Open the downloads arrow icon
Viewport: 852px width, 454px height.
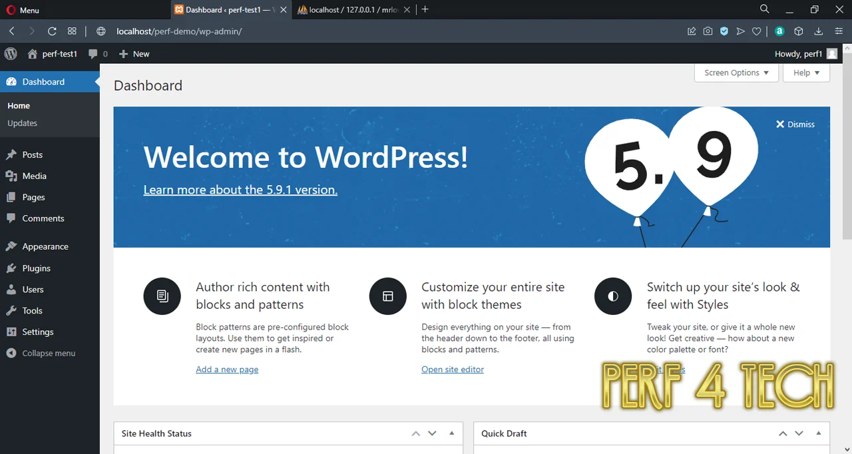(x=819, y=31)
